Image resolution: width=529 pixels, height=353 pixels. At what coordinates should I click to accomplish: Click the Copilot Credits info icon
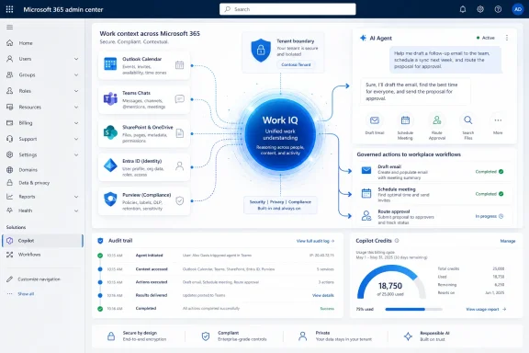click(x=397, y=241)
